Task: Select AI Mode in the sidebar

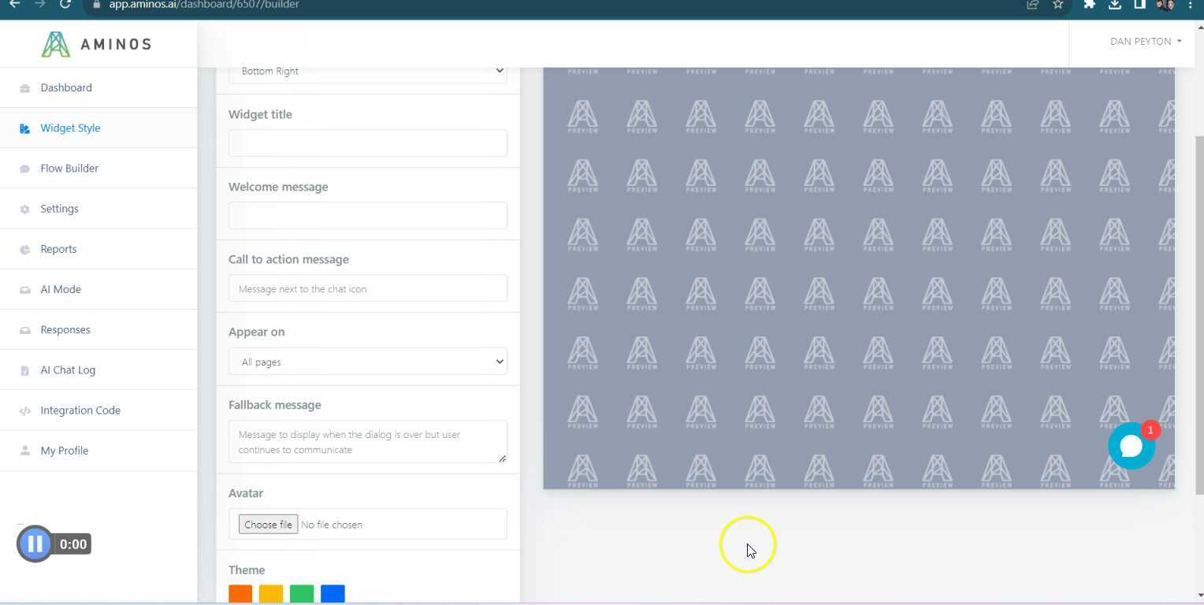Action: point(61,289)
